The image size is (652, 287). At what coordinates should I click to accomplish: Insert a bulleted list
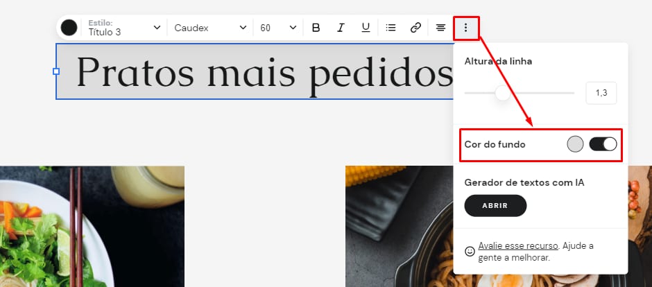point(391,28)
